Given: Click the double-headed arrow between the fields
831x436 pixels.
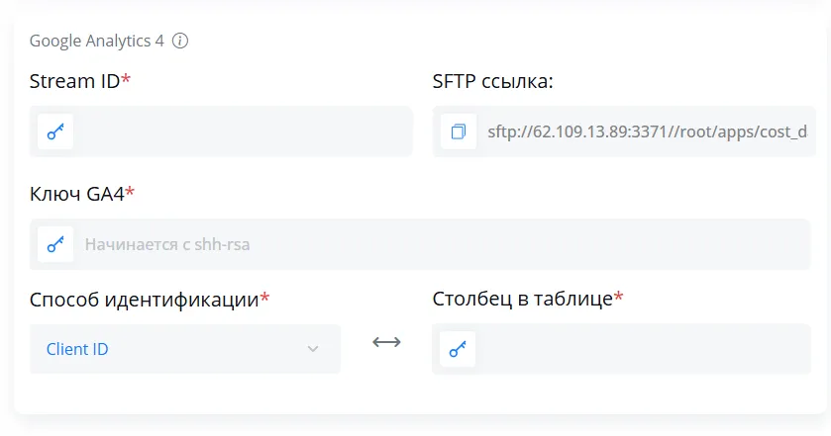Looking at the screenshot, I should coord(386,342).
